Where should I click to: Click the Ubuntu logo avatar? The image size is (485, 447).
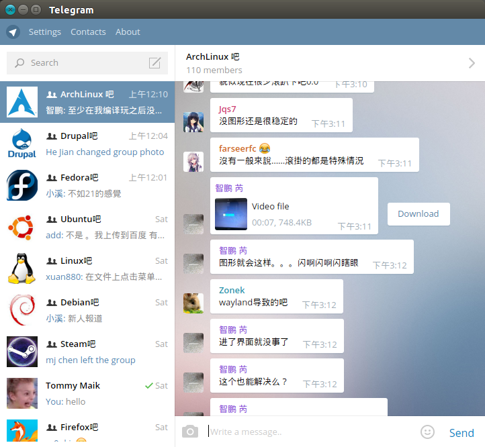22,227
